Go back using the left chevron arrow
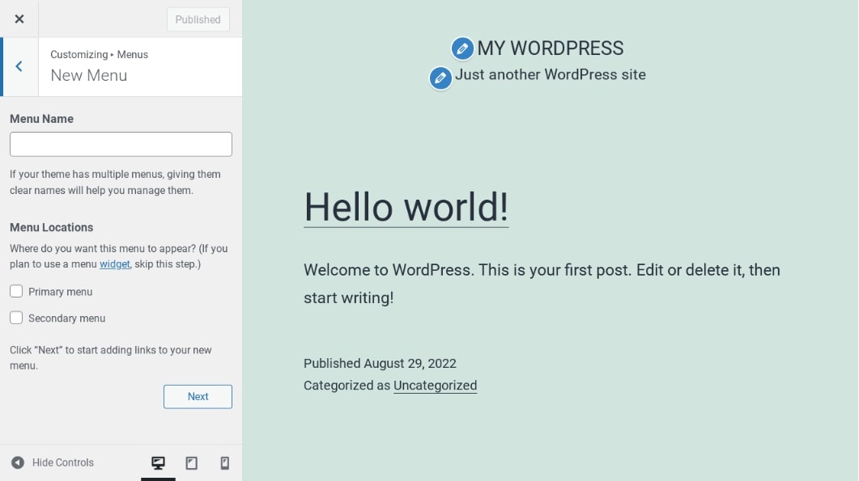Viewport: 859px width, 481px height. tap(19, 66)
